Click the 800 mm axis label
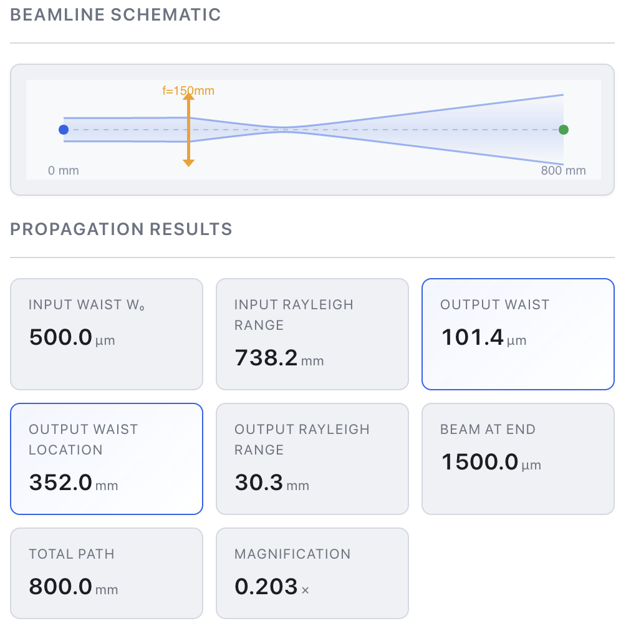Screen dimensions: 626x626 click(x=564, y=170)
